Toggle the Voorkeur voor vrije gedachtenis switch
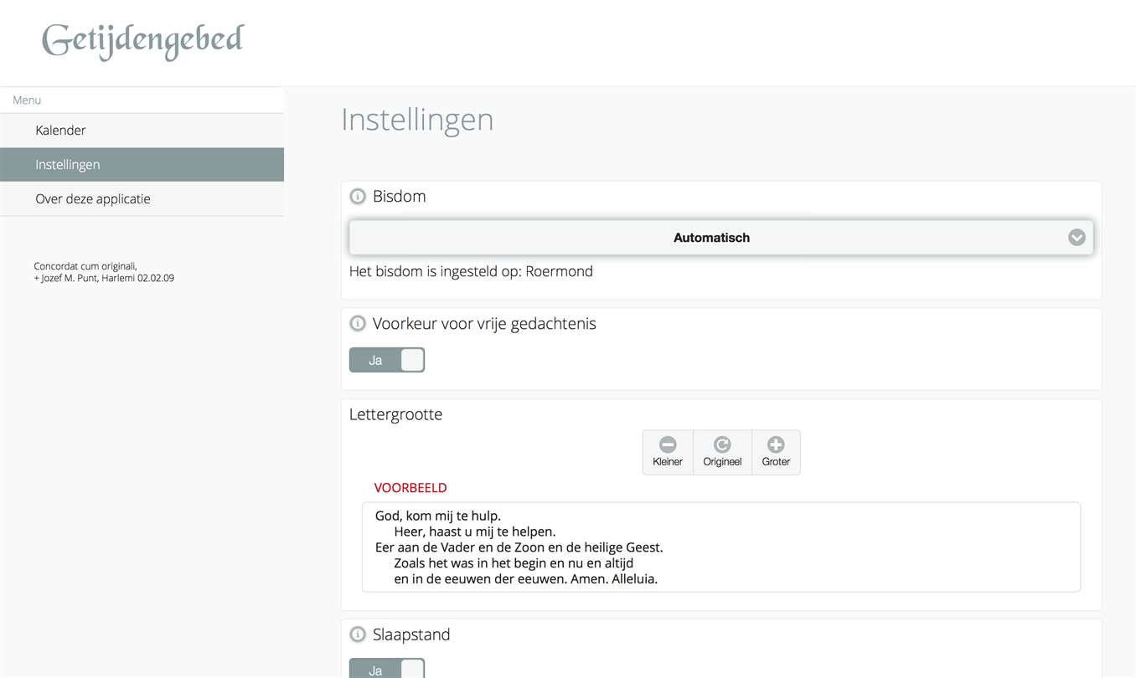 [x=387, y=360]
